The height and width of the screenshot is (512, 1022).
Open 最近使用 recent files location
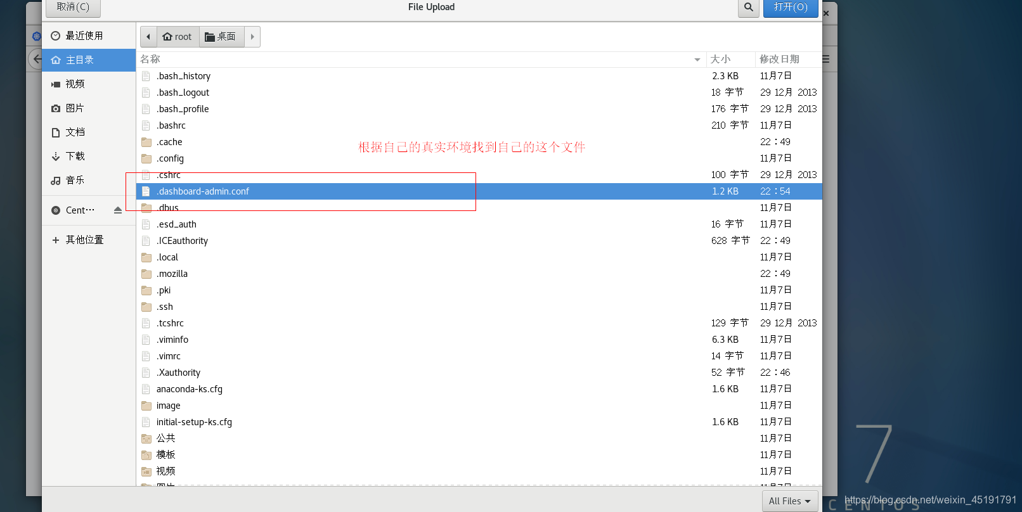tap(89, 35)
